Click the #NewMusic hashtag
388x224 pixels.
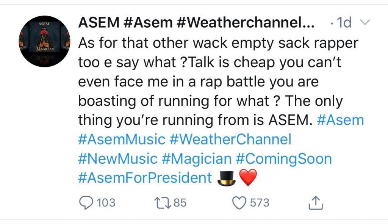[118, 158]
